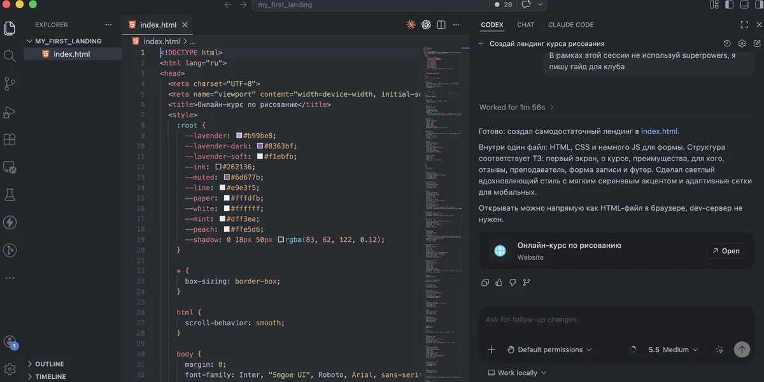Fork the conversation via branch icon
The height and width of the screenshot is (382, 764).
point(527,283)
